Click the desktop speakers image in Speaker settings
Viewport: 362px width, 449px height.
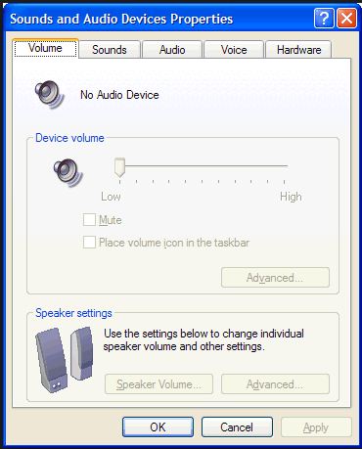point(65,359)
